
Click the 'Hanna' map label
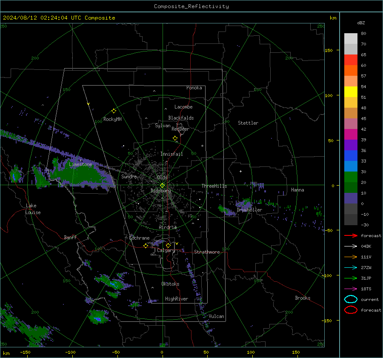(297, 190)
